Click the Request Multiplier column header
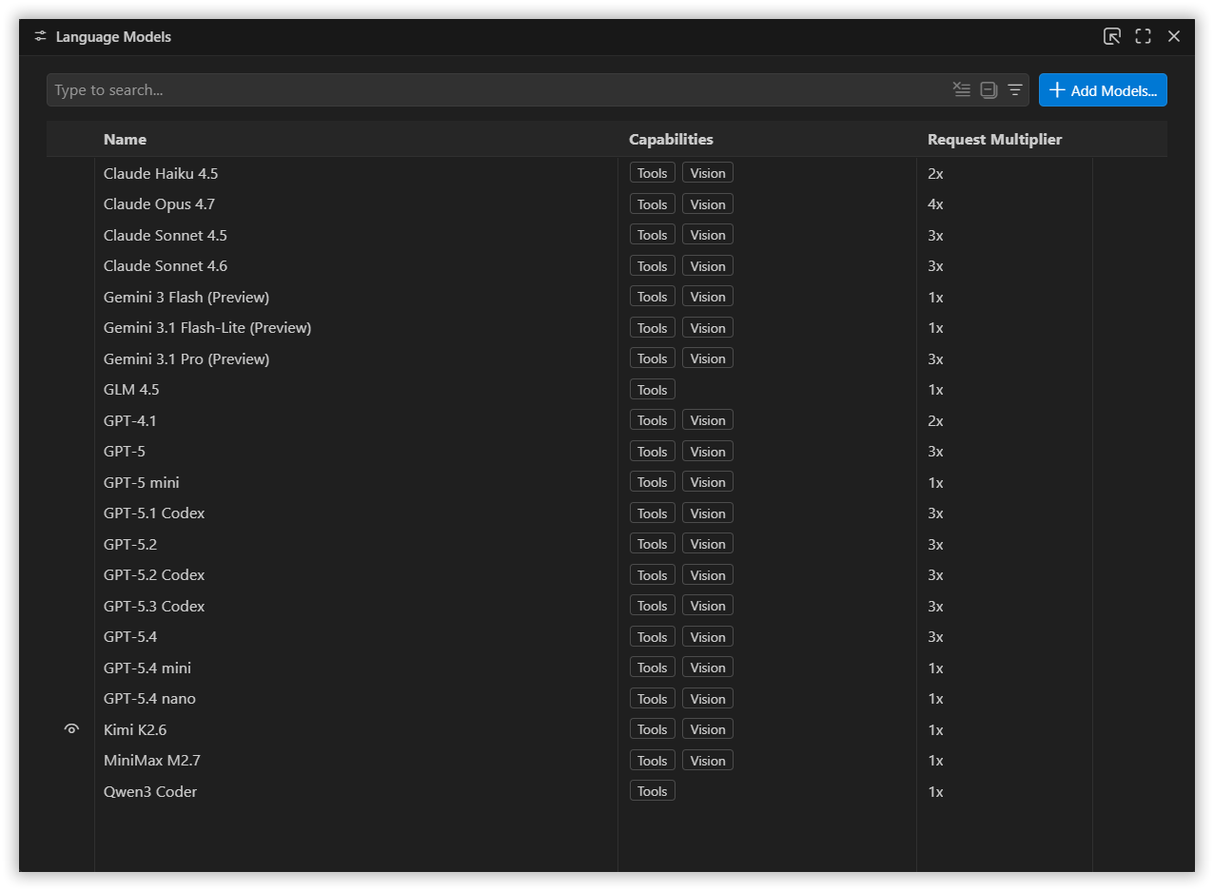Screen dimensions: 1214x891 (x=994, y=139)
